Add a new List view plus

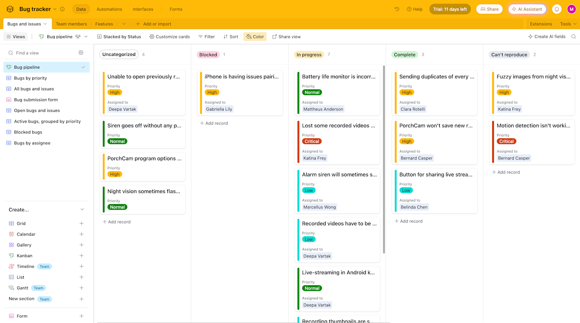82,277
